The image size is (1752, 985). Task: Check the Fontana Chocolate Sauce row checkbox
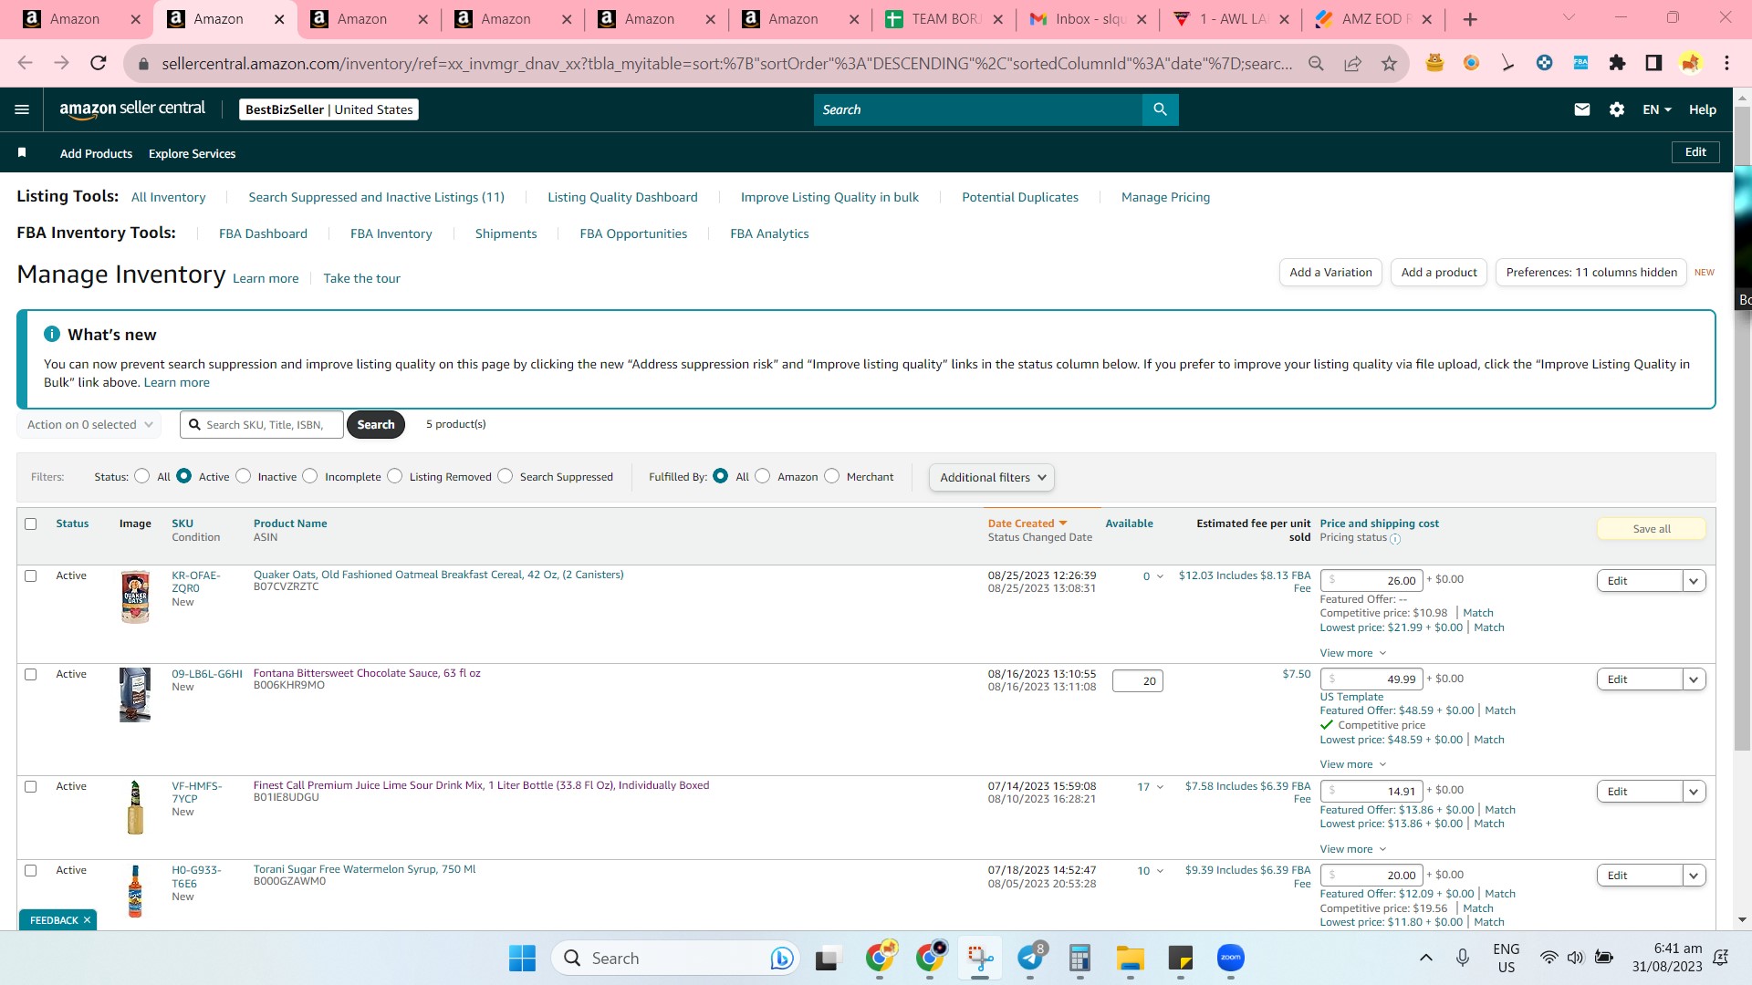click(x=31, y=674)
